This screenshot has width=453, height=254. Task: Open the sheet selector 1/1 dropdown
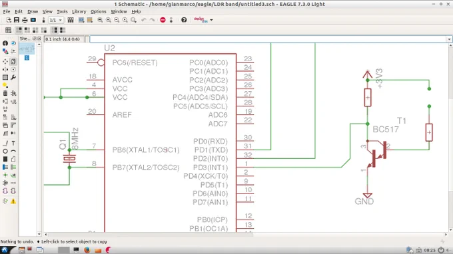(x=56, y=20)
